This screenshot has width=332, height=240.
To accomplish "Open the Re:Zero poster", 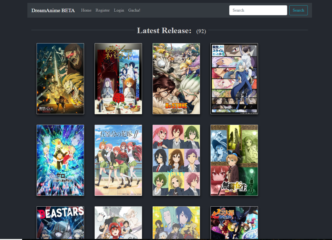I will (x=60, y=160).
